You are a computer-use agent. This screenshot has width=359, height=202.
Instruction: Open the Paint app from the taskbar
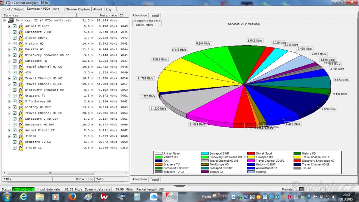pyautogui.click(x=88, y=197)
